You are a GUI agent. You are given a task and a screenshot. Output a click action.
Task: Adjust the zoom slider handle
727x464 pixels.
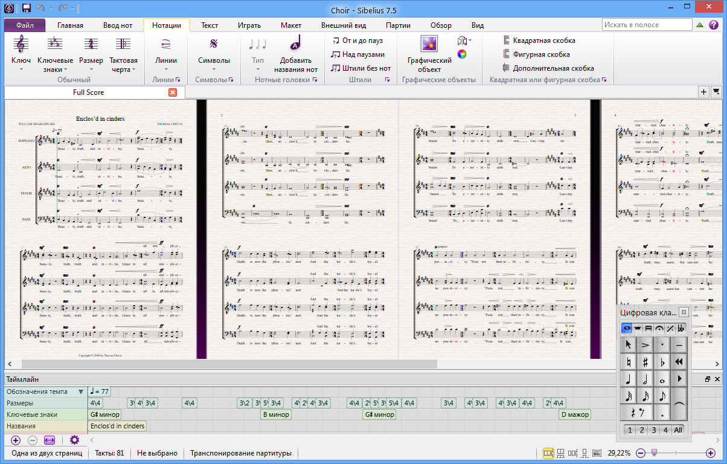654,453
